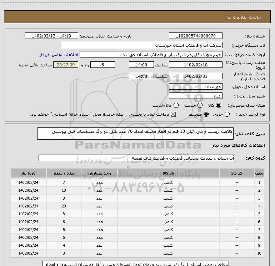Click the عدد unit cell in row 7

pos(99,230)
